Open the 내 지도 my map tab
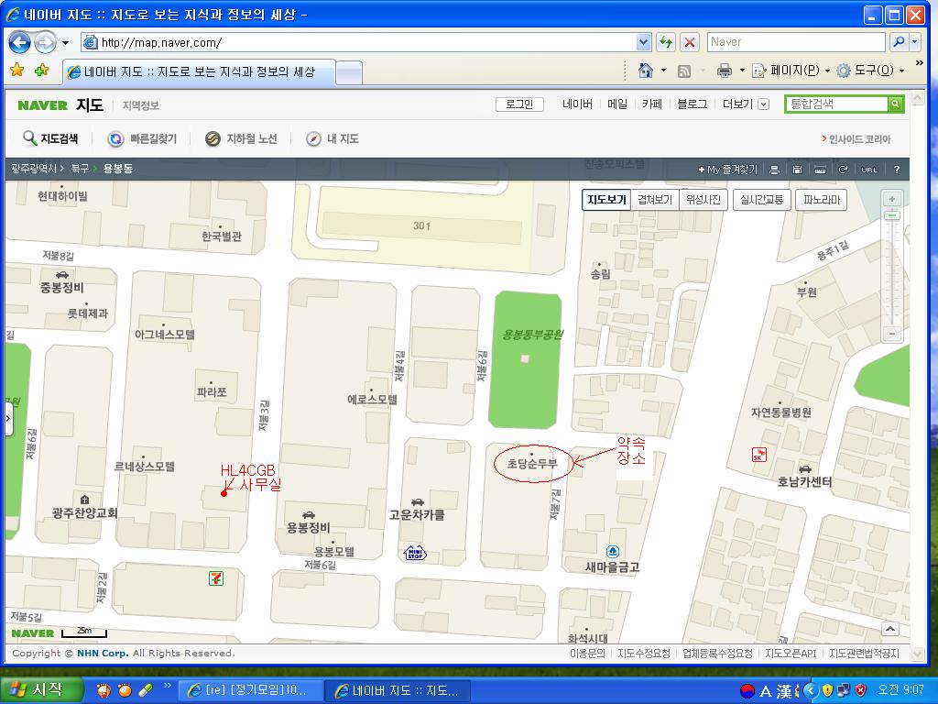This screenshot has height=704, width=938. [x=333, y=139]
